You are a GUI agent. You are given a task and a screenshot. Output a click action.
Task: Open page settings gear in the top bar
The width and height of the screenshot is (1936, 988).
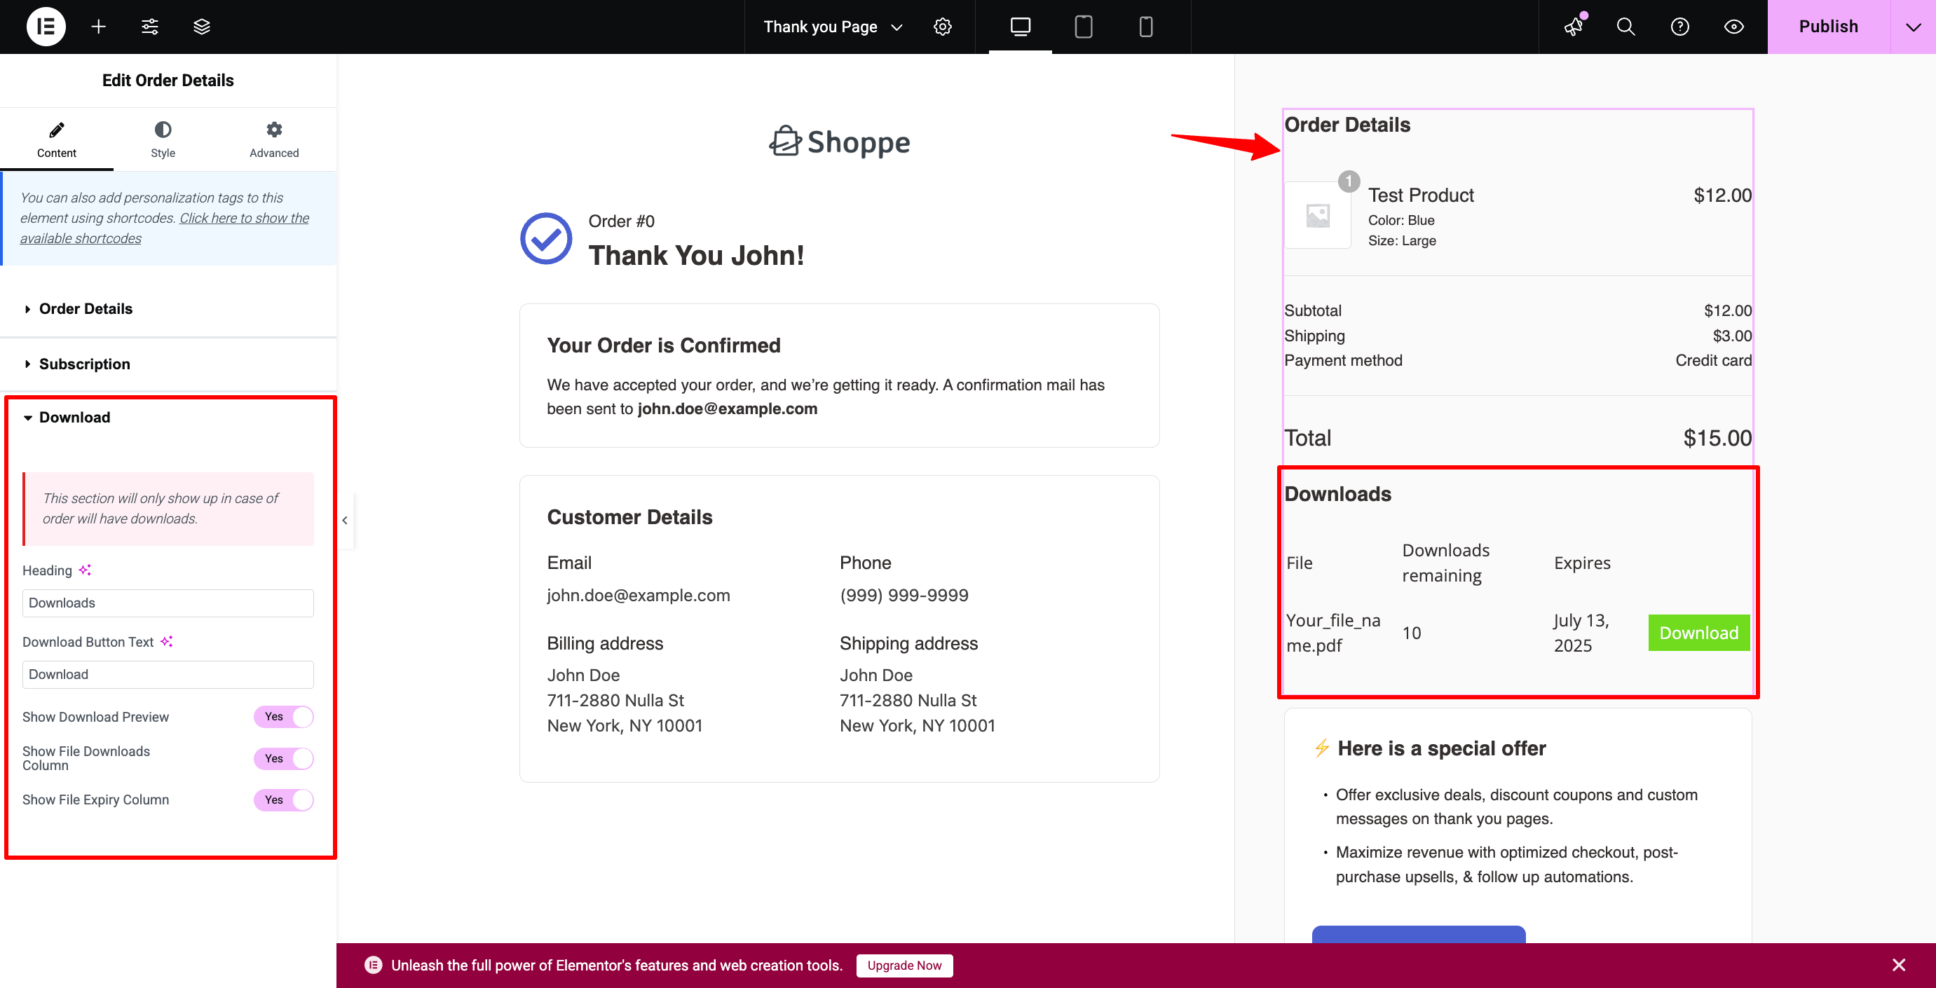[943, 27]
